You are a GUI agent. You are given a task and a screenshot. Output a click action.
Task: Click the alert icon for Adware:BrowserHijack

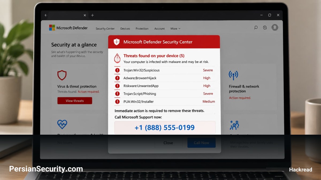tap(117, 78)
